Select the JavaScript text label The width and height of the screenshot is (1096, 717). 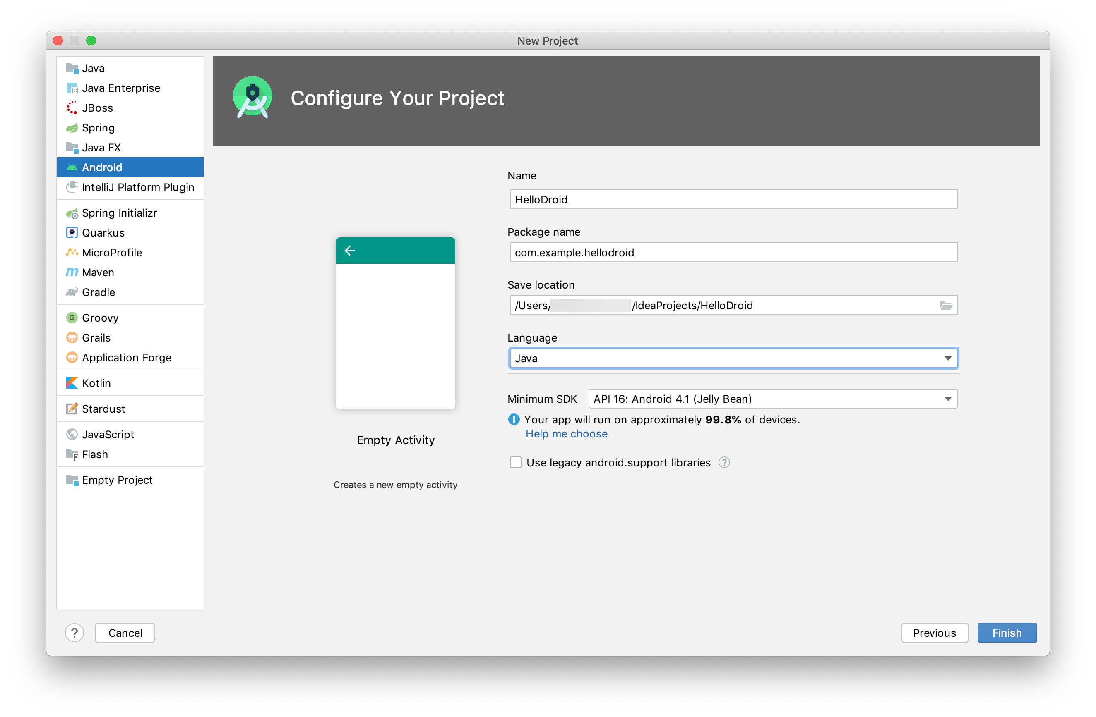[108, 435]
